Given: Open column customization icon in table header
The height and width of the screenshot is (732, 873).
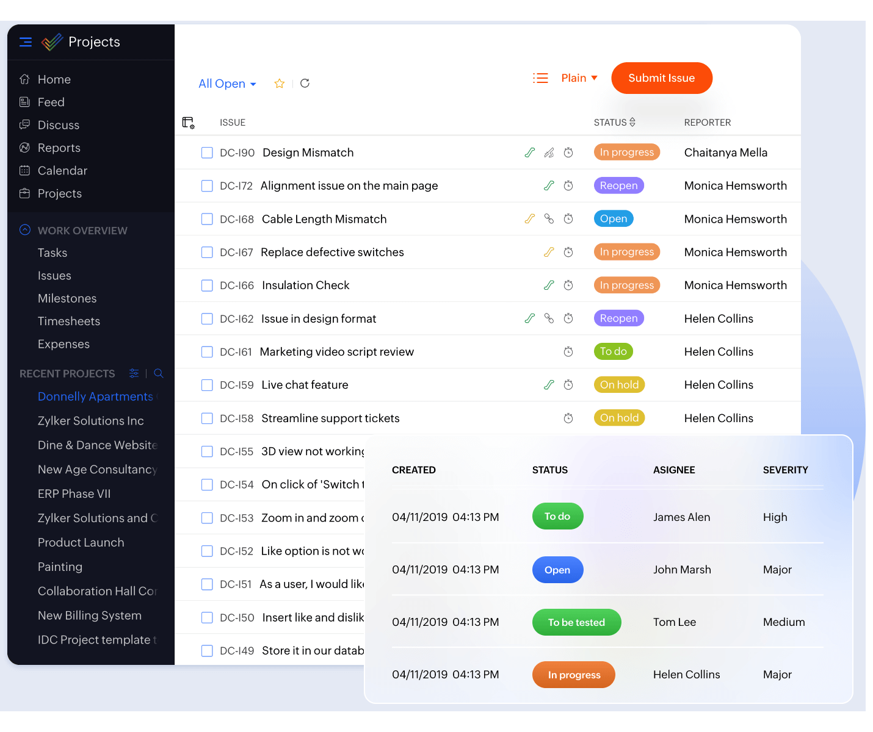Looking at the screenshot, I should coord(188,122).
